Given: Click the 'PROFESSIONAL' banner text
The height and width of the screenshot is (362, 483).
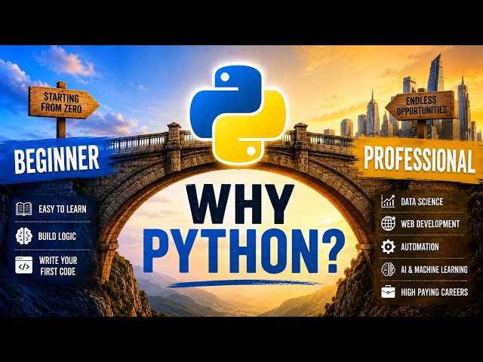Looking at the screenshot, I should pos(419,159).
